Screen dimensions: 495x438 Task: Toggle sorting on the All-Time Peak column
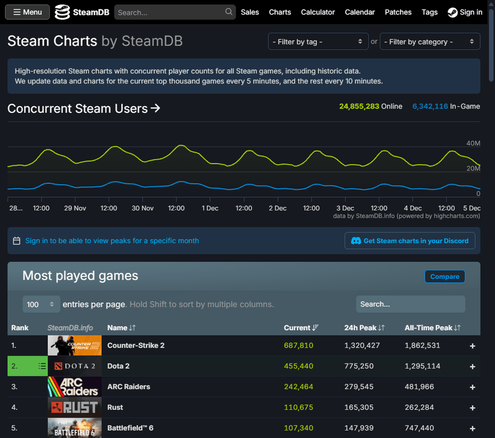pos(432,328)
